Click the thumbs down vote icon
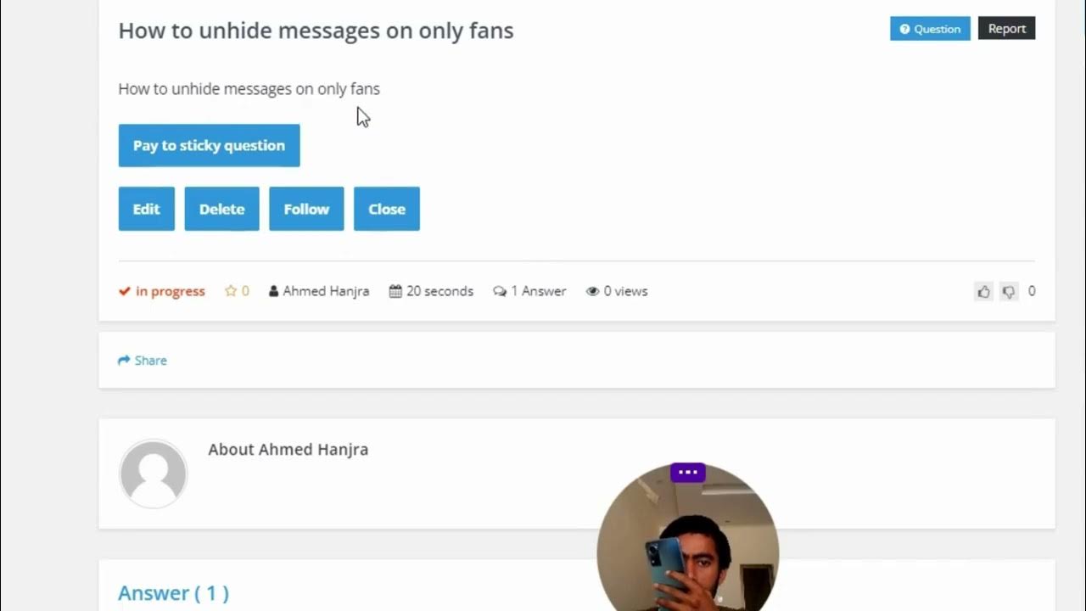This screenshot has height=611, width=1086. click(1009, 292)
